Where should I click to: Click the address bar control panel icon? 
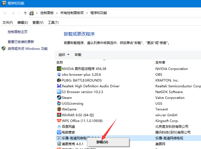(x=32, y=13)
